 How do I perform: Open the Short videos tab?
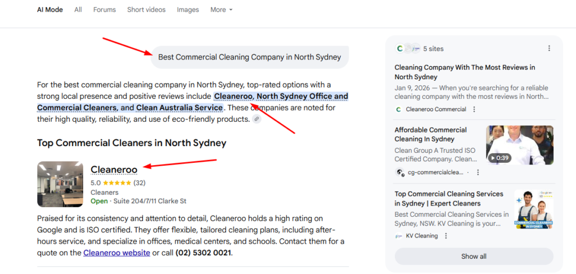coord(146,10)
